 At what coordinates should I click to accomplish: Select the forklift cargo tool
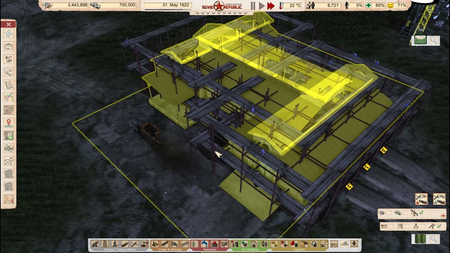click(x=155, y=244)
